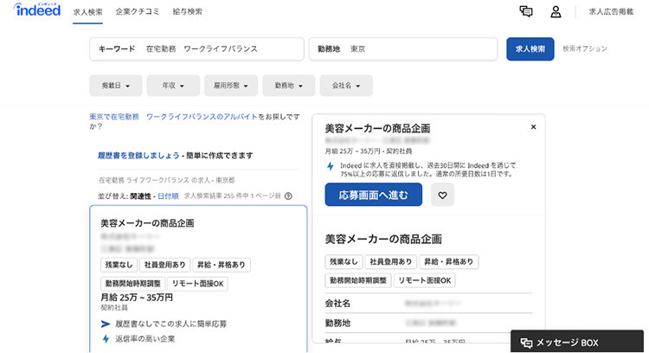Close the job detail panel with X
Screen dimensions: 649x353
534,127
